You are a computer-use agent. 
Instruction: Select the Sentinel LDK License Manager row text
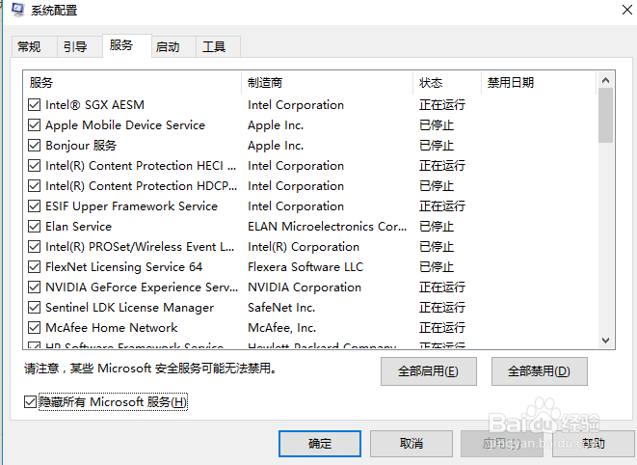click(x=129, y=308)
